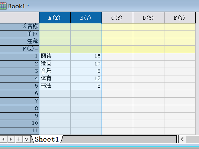Click the Book1 * window title
This screenshot has height=149, width=199.
point(19,6)
